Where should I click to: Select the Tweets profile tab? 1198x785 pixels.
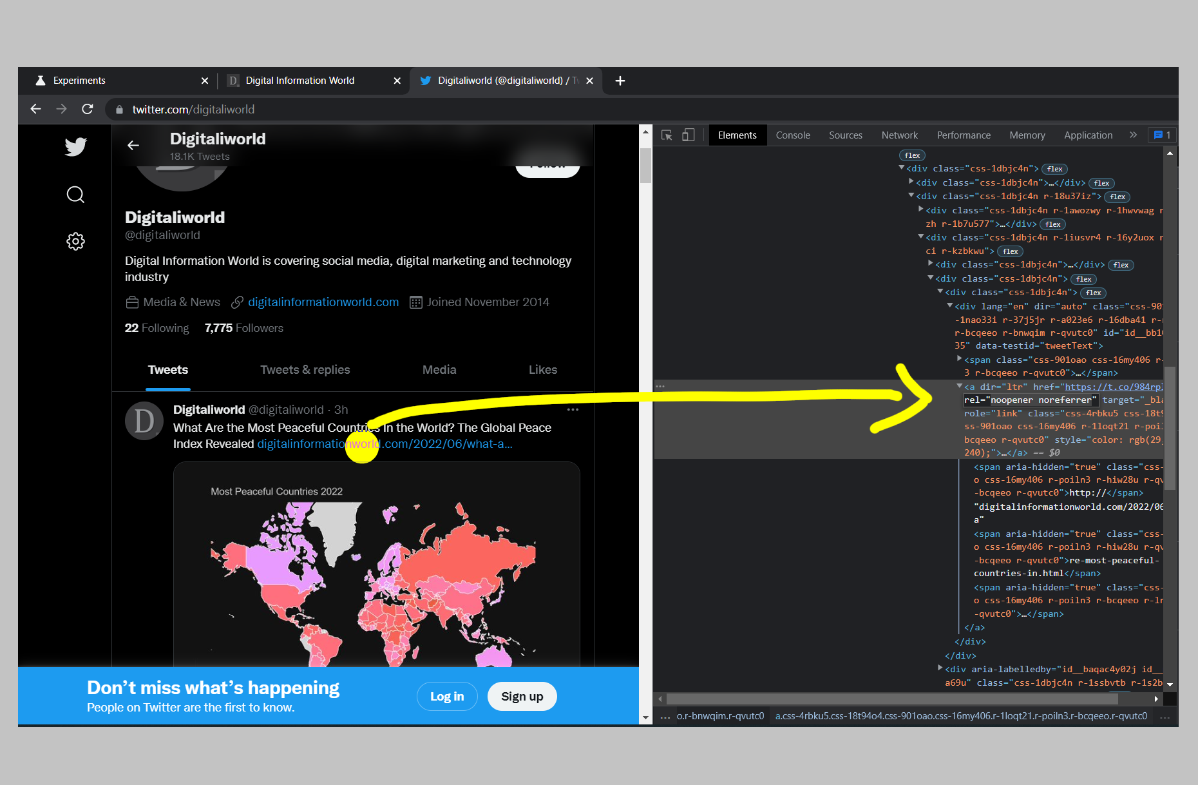[x=168, y=370]
